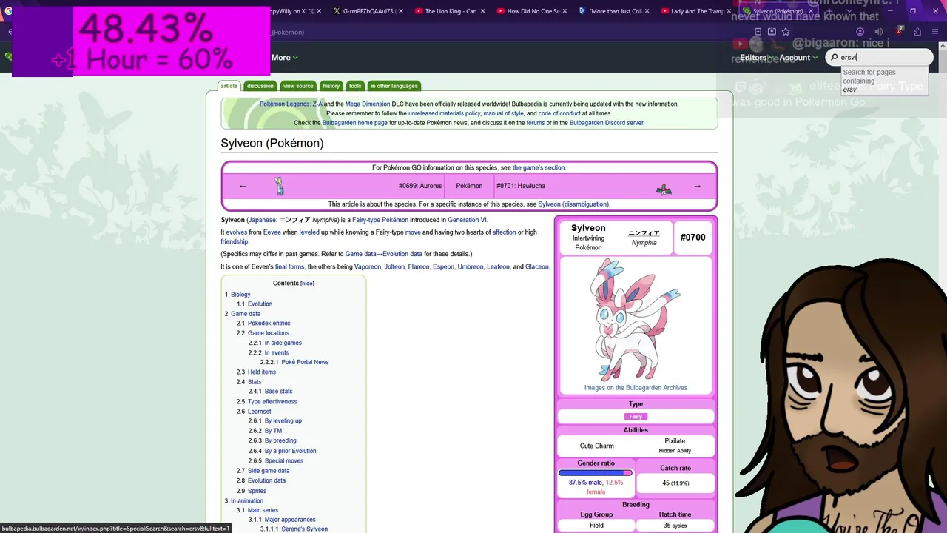Open the Umbreon link

click(470, 266)
